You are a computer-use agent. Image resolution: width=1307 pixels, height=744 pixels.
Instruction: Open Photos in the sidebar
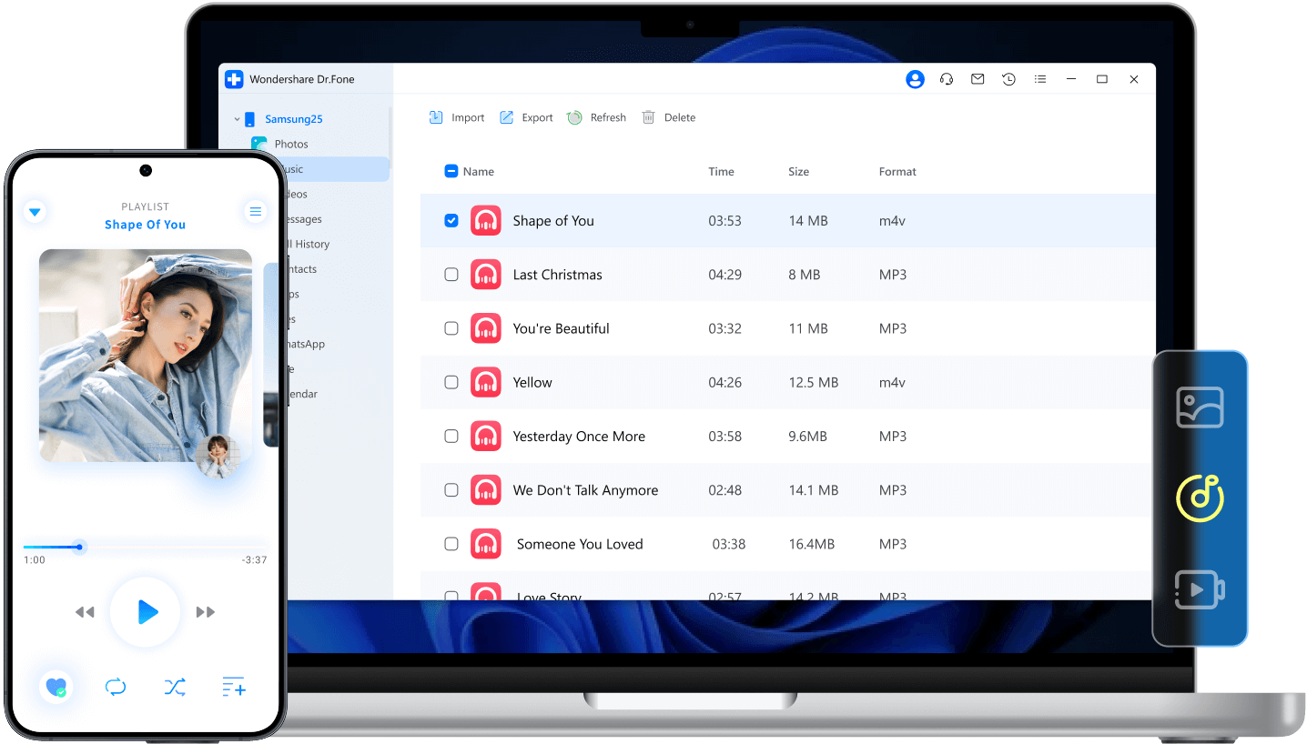click(x=291, y=144)
